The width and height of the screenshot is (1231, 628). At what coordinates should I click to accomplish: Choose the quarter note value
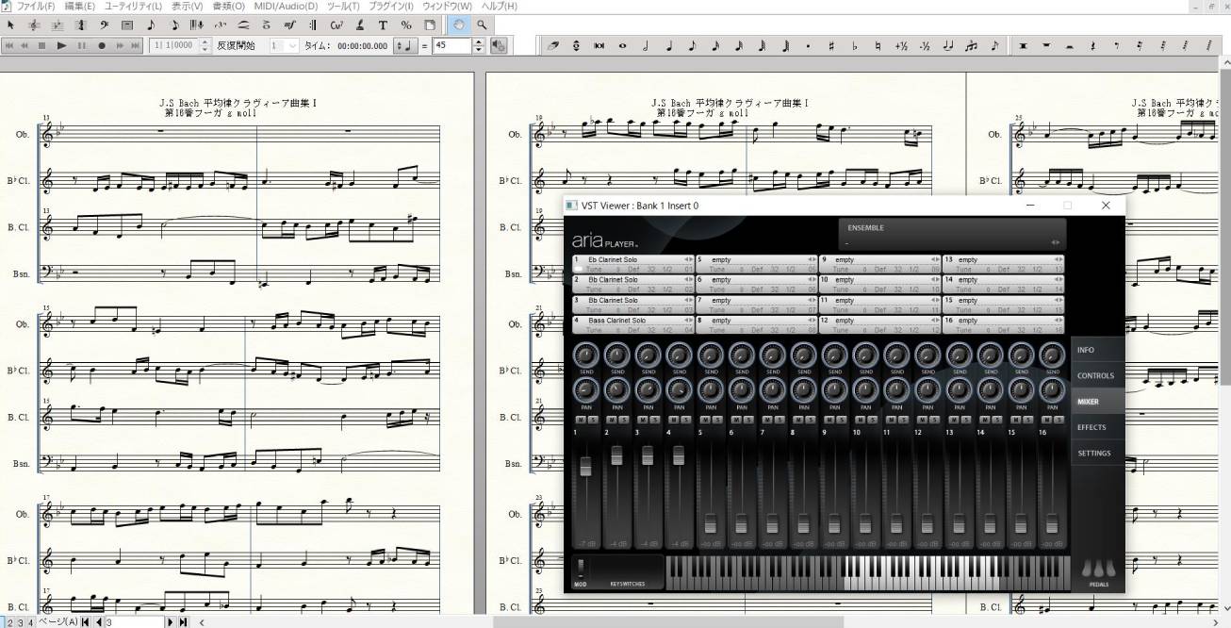(x=668, y=45)
